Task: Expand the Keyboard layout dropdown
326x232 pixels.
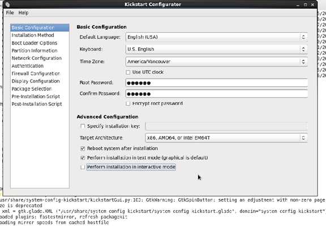Action: point(217,49)
